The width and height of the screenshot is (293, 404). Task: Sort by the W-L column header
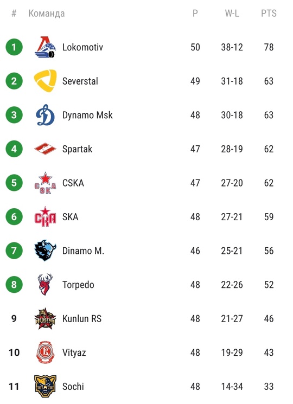tap(232, 13)
